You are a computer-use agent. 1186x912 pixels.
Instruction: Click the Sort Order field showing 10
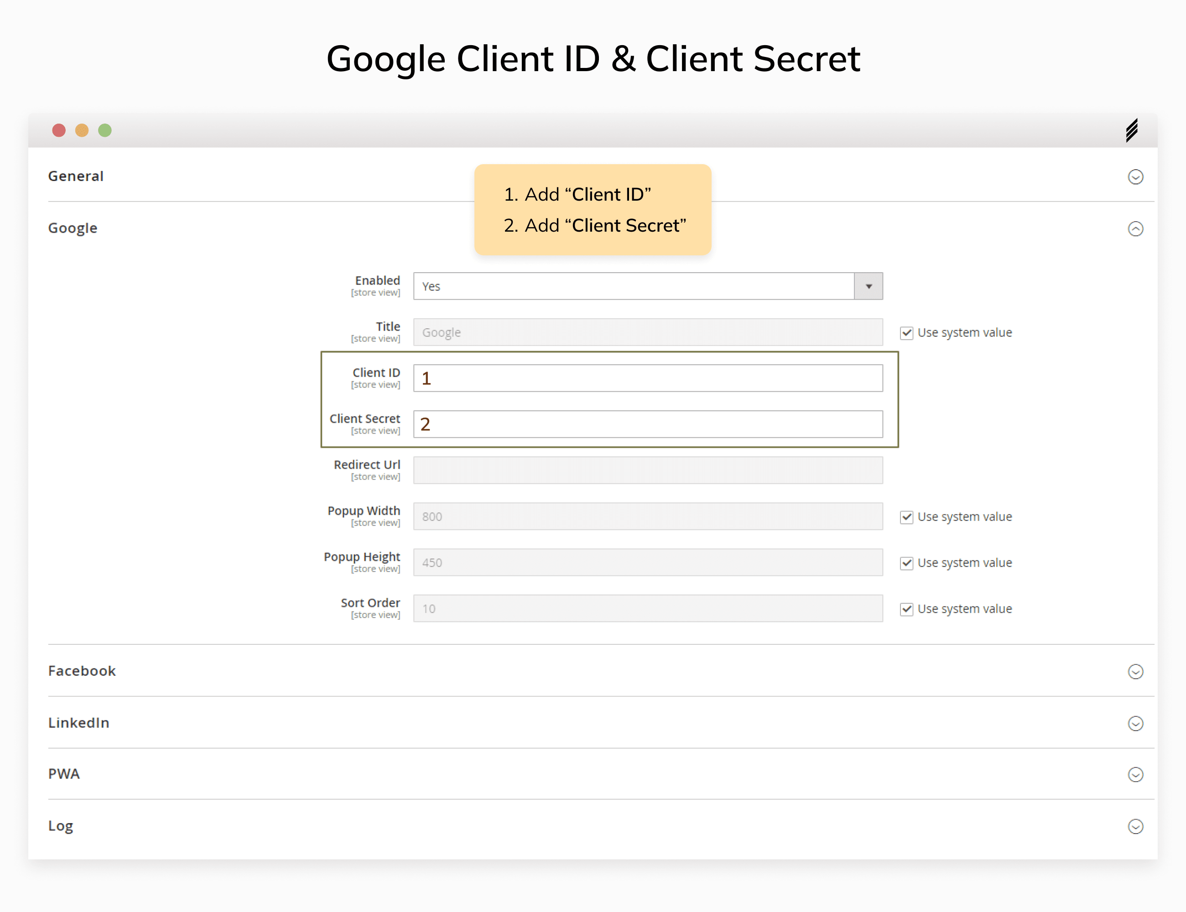[648, 609]
